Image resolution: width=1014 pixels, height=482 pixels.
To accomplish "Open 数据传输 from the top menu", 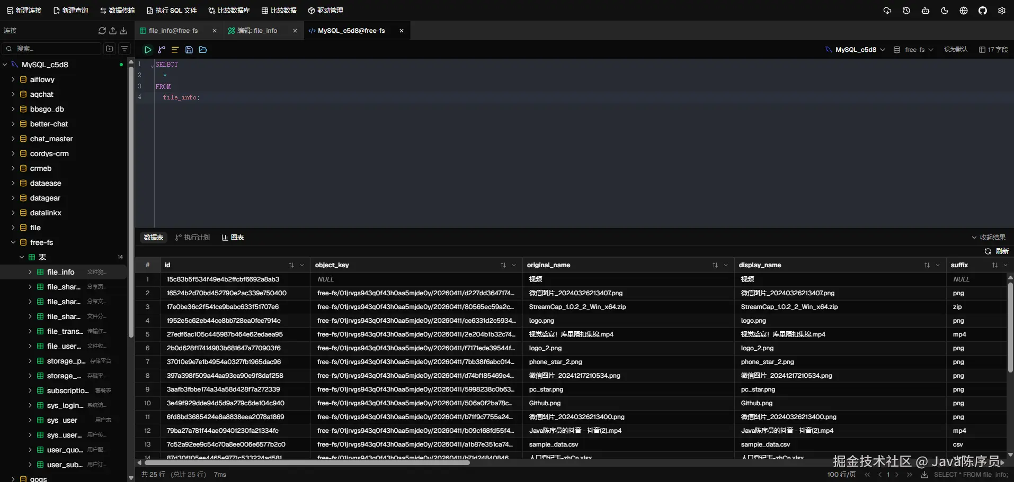I will (x=117, y=11).
